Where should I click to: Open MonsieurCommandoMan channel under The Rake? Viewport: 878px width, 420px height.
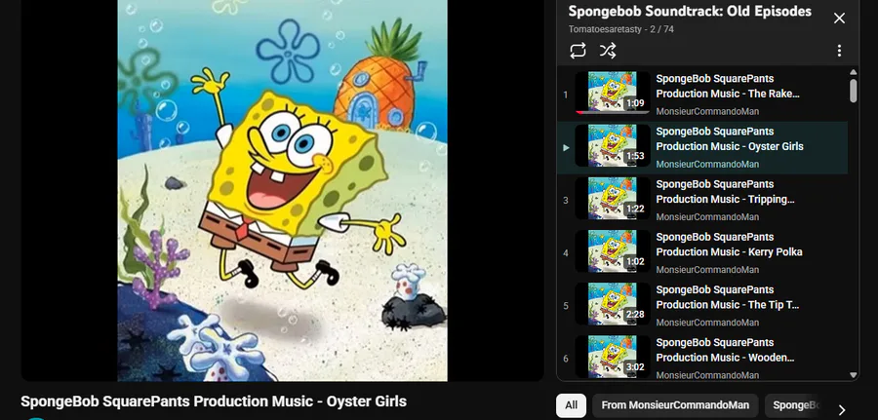[707, 111]
